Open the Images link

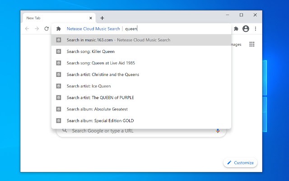tap(236, 44)
